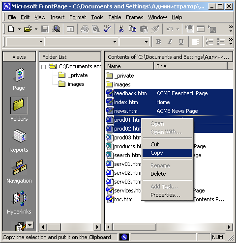Image resolution: width=236 pixels, height=243 pixels.
Task: Choose Properties... in the context menu
Action: tap(167, 195)
